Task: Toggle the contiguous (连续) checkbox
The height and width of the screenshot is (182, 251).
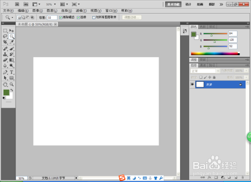Action: pos(78,18)
